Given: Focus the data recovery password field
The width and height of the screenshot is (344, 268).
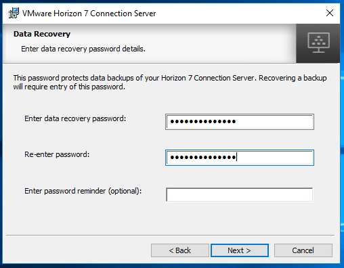Looking at the screenshot, I should coord(240,122).
